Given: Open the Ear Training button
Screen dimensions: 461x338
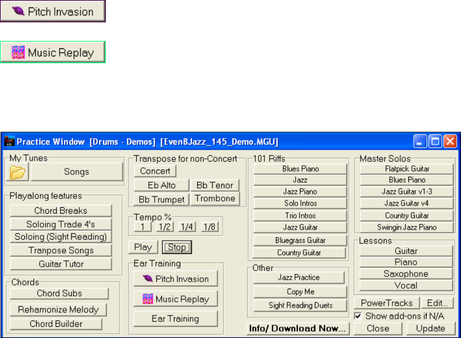Looking at the screenshot, I should (175, 319).
